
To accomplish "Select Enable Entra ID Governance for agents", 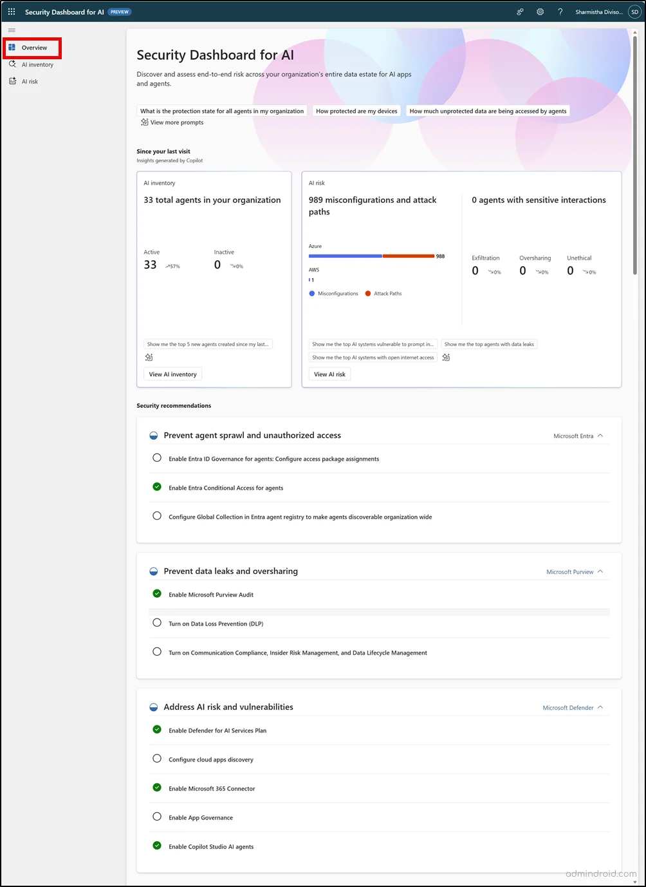I will click(x=156, y=457).
